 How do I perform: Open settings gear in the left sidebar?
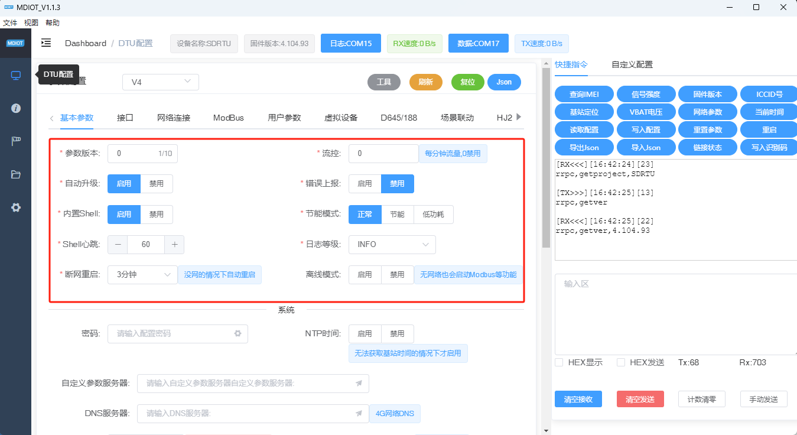point(15,207)
